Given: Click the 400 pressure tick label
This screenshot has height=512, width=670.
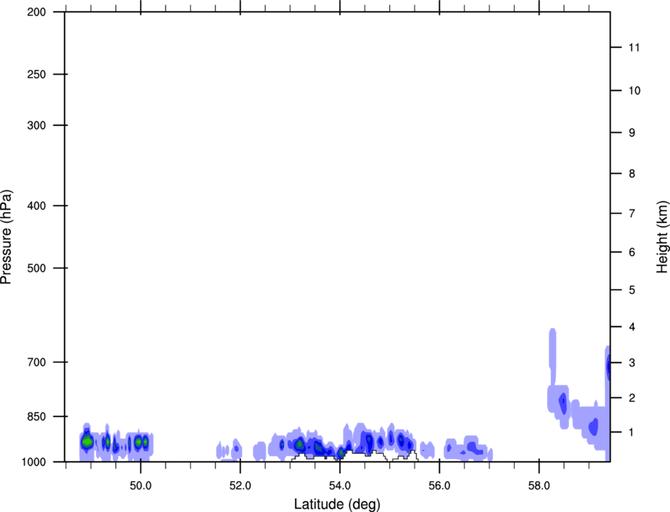Looking at the screenshot, I should pyautogui.click(x=36, y=206).
